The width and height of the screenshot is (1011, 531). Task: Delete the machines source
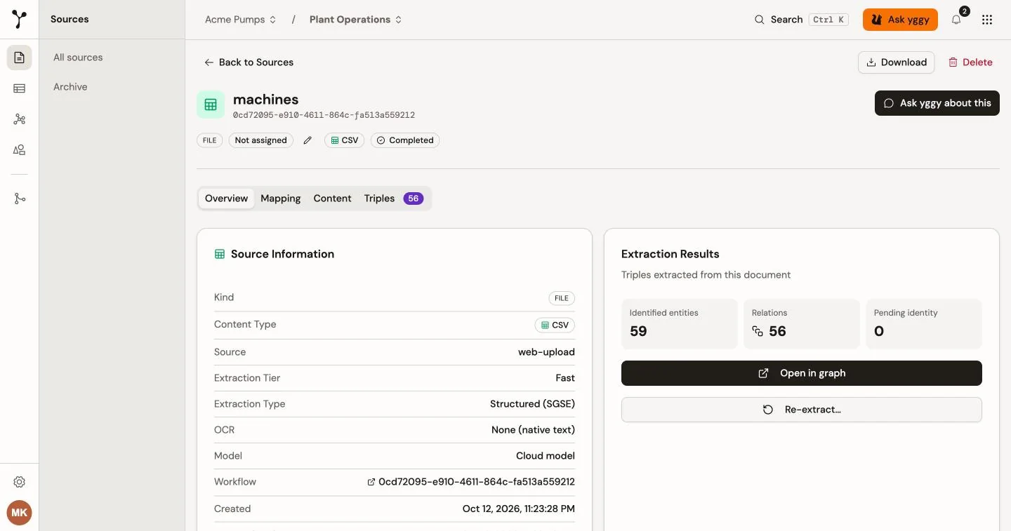970,62
